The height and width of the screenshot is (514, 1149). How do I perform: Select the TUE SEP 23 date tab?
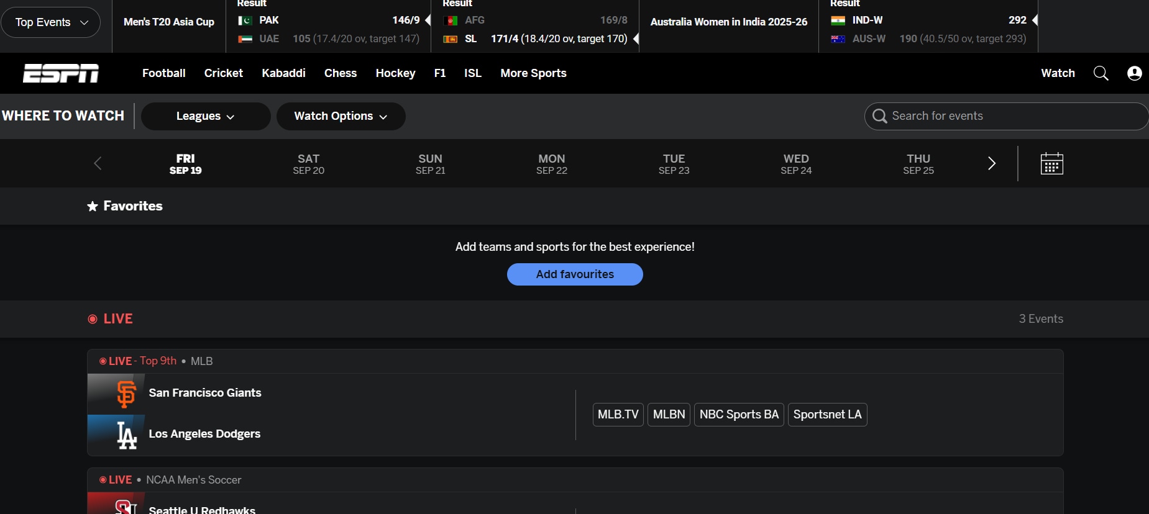click(674, 164)
